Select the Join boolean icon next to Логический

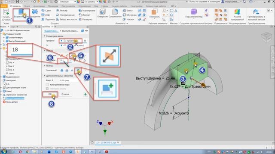(x=62, y=70)
